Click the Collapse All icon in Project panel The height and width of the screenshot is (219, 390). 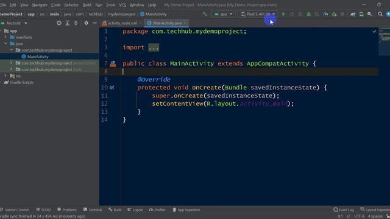76,23
